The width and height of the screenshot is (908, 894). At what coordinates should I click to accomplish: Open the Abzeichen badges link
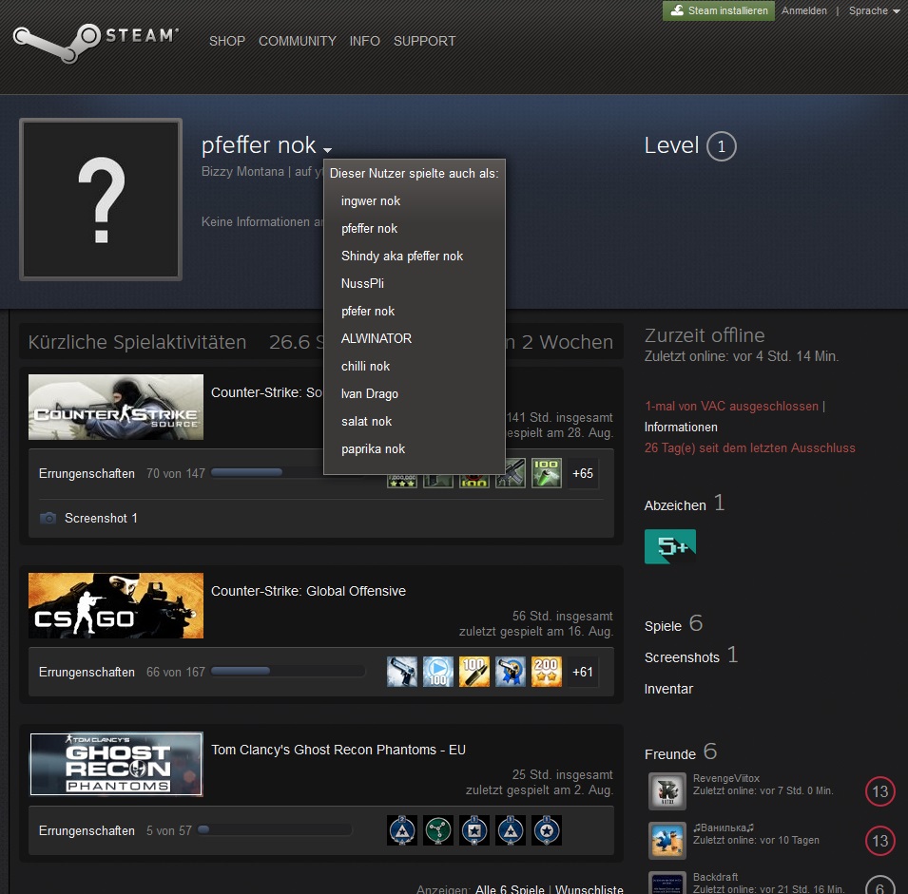tap(675, 505)
